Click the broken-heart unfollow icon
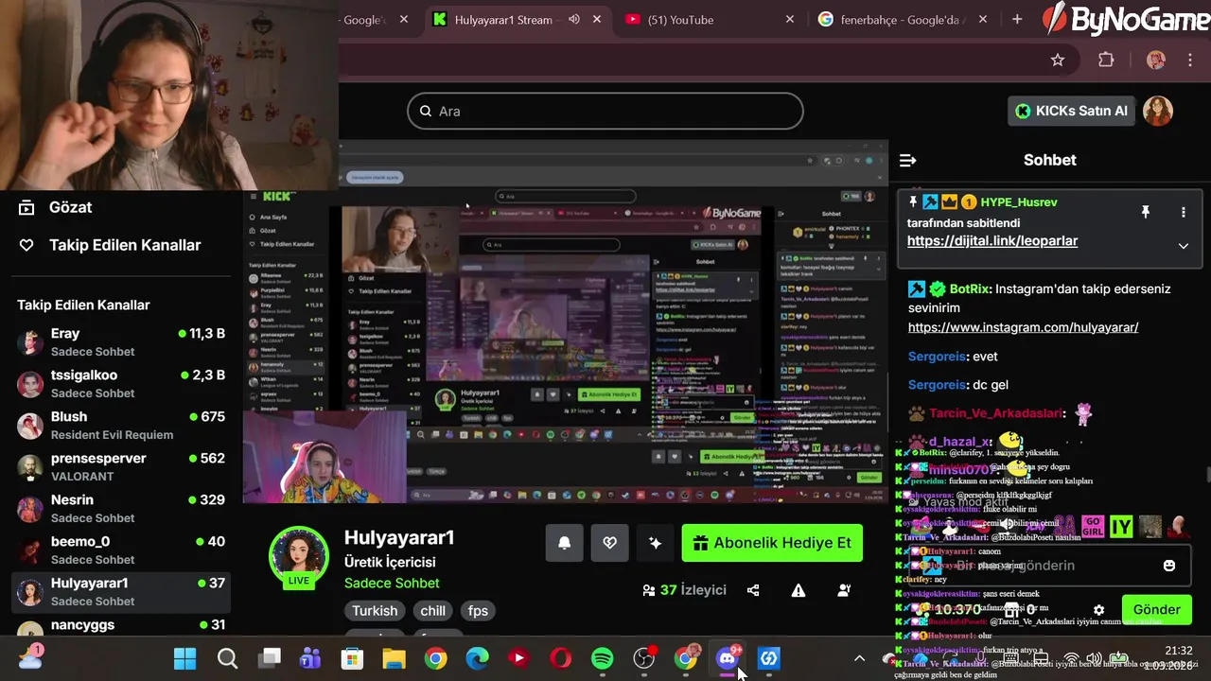This screenshot has width=1211, height=681. click(x=609, y=543)
